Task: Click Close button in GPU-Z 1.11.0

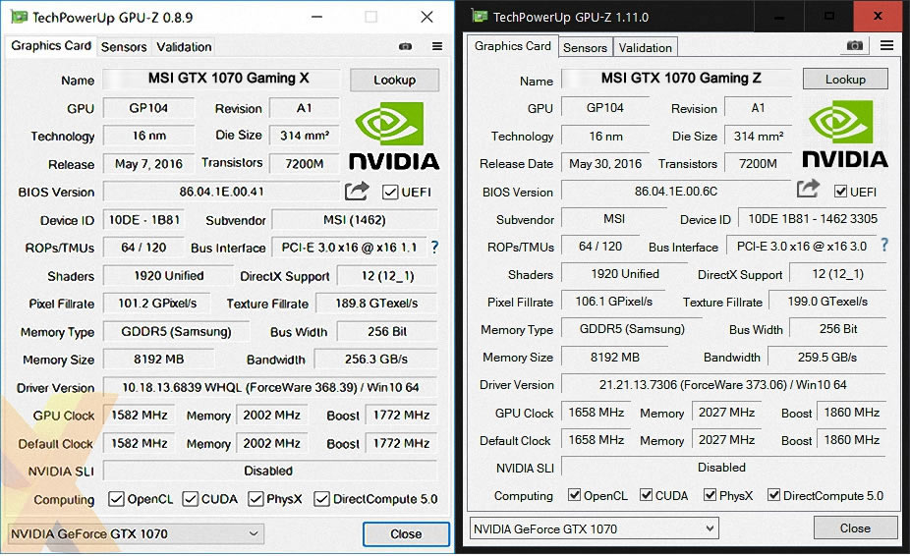Action: pos(855,528)
